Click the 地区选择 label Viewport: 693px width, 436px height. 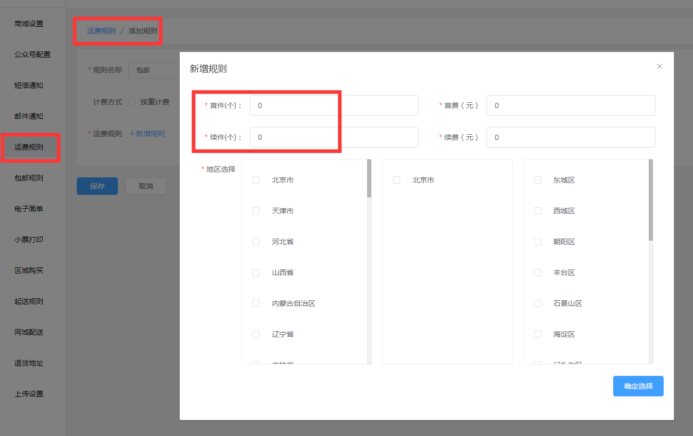221,169
